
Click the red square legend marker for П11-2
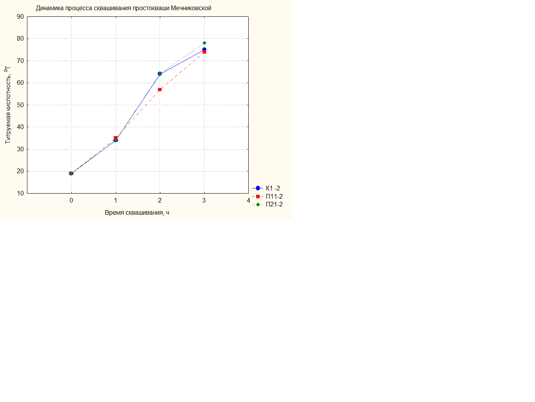258,196
